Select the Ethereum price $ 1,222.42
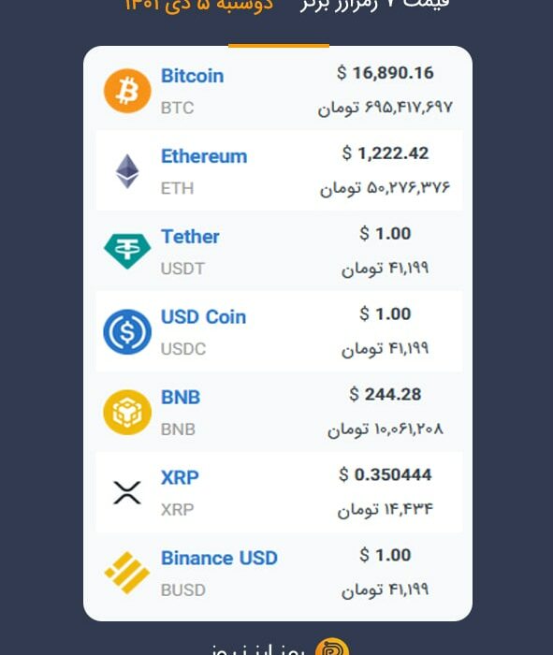Image resolution: width=553 pixels, height=655 pixels. [x=386, y=153]
